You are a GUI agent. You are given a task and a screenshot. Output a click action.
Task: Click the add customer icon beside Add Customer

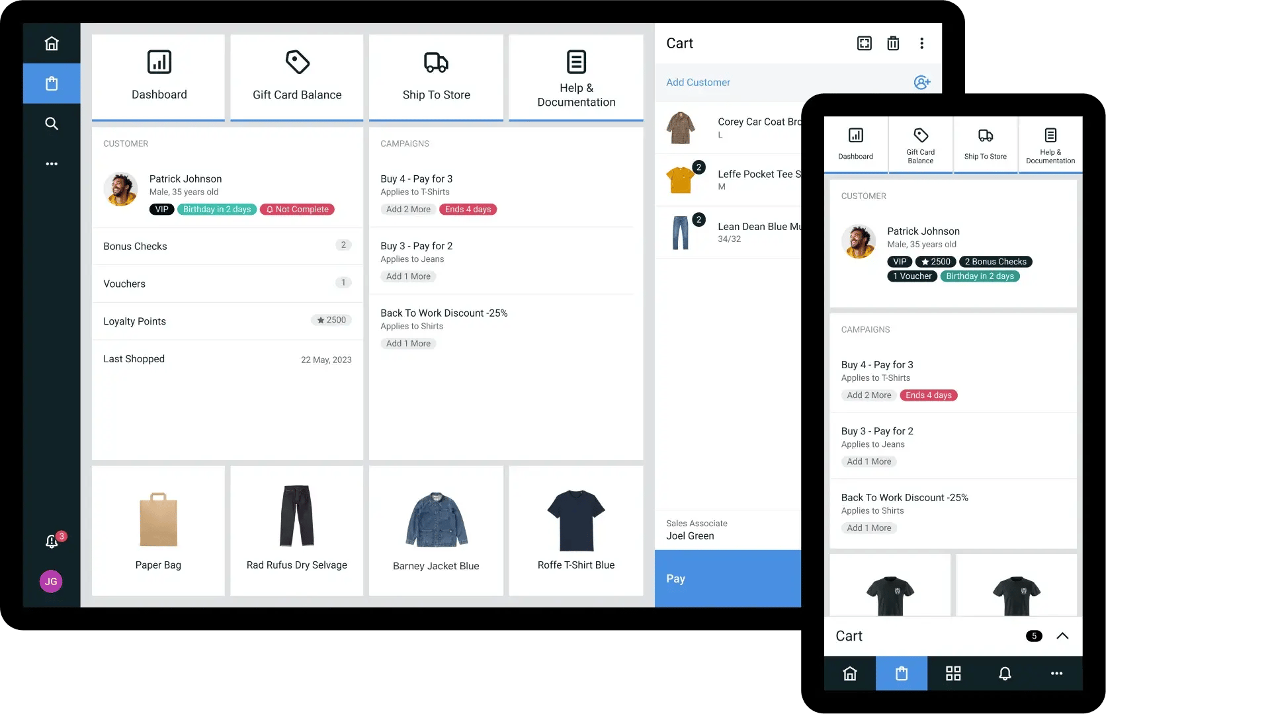pos(922,83)
